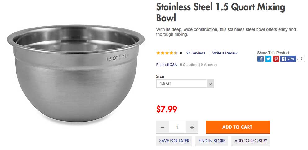The image size is (308, 150).
Task: Decrease quantity with minus button
Action: click(163, 127)
